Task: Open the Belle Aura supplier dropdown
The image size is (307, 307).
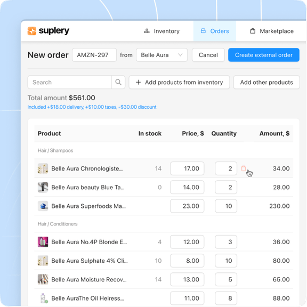Action: pos(161,55)
